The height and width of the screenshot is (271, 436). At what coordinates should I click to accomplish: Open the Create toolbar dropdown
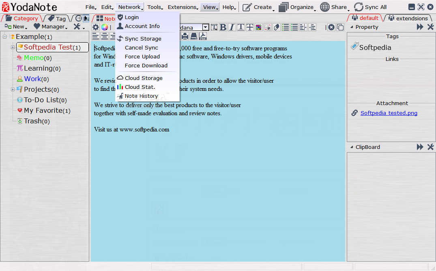pyautogui.click(x=258, y=7)
